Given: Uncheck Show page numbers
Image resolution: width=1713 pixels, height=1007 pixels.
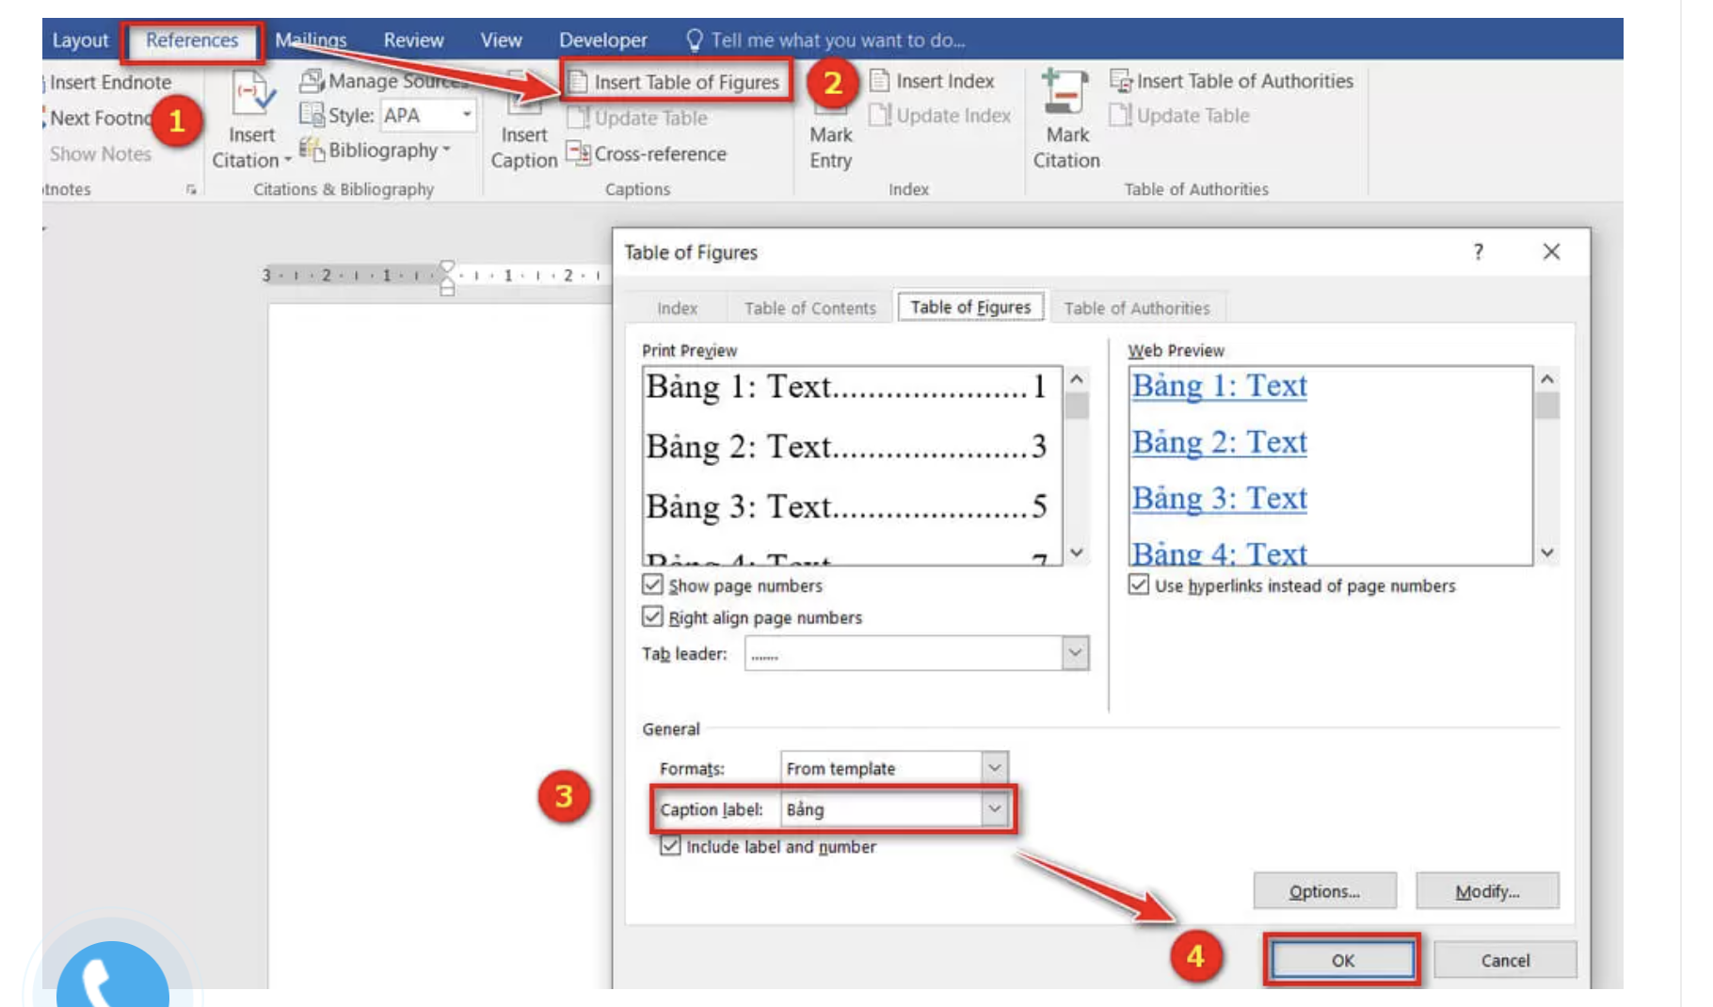Looking at the screenshot, I should click(652, 585).
